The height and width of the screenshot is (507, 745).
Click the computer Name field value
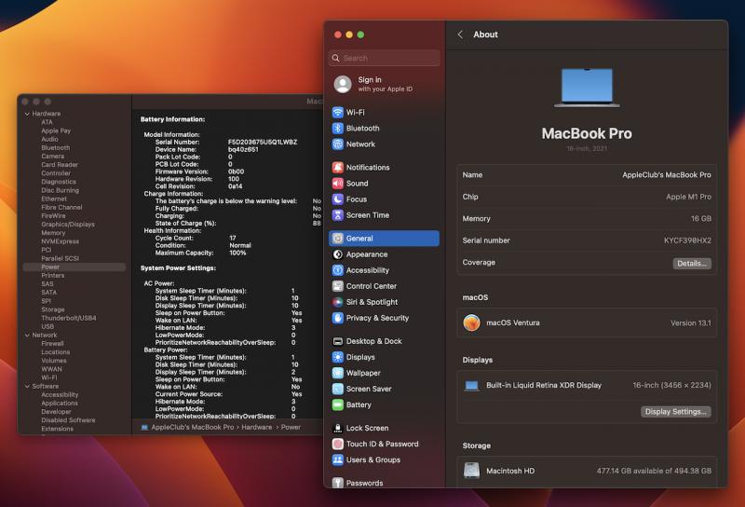667,175
